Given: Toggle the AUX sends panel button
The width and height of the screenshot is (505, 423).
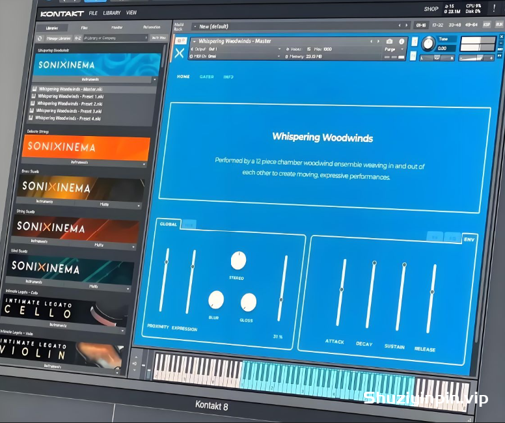Looking at the screenshot, I should pos(499,25).
